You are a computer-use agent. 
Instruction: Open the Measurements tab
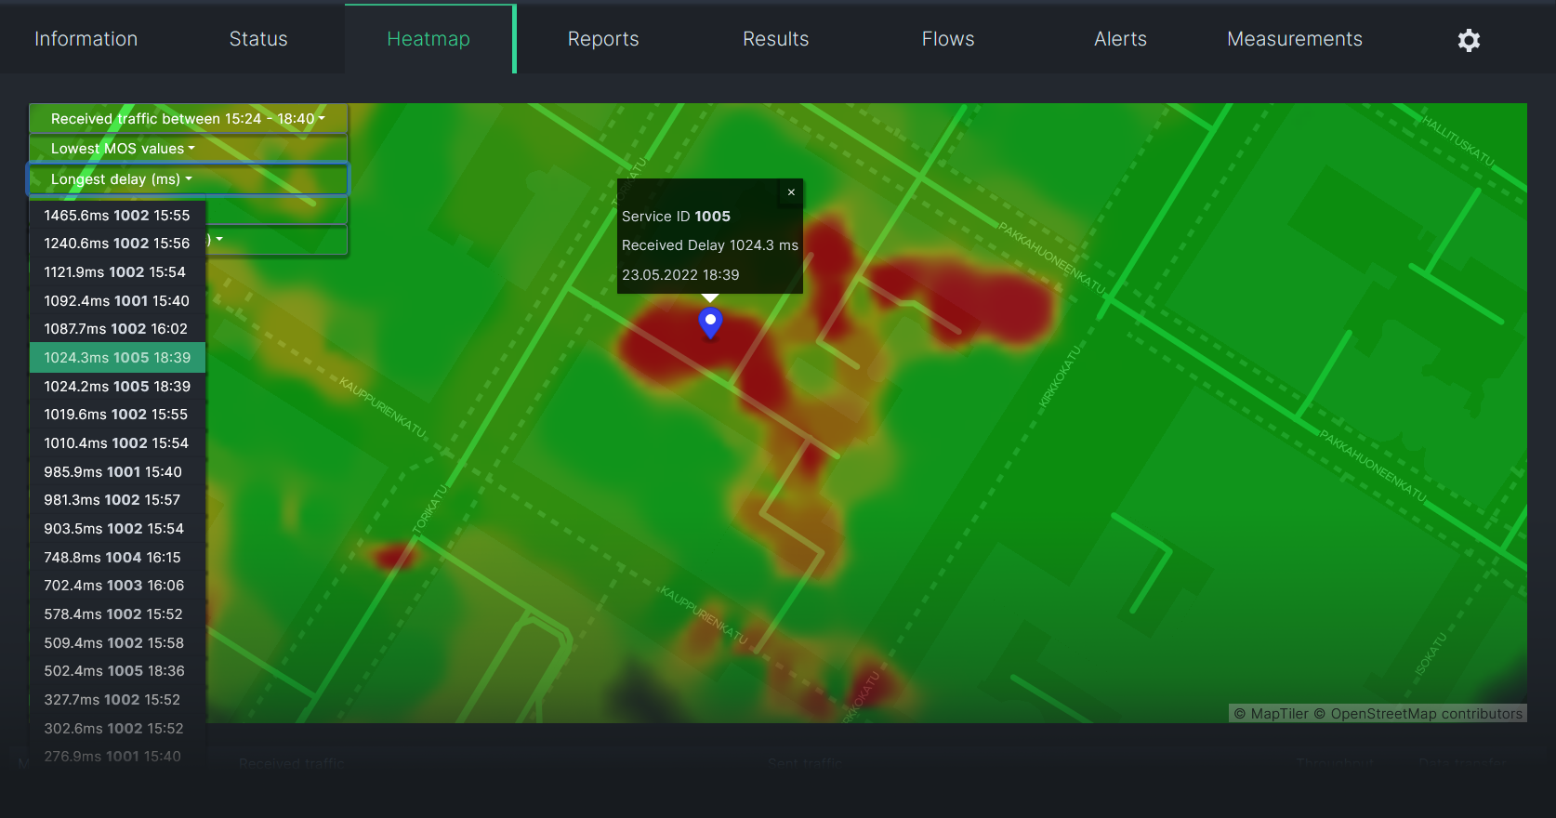1294,39
